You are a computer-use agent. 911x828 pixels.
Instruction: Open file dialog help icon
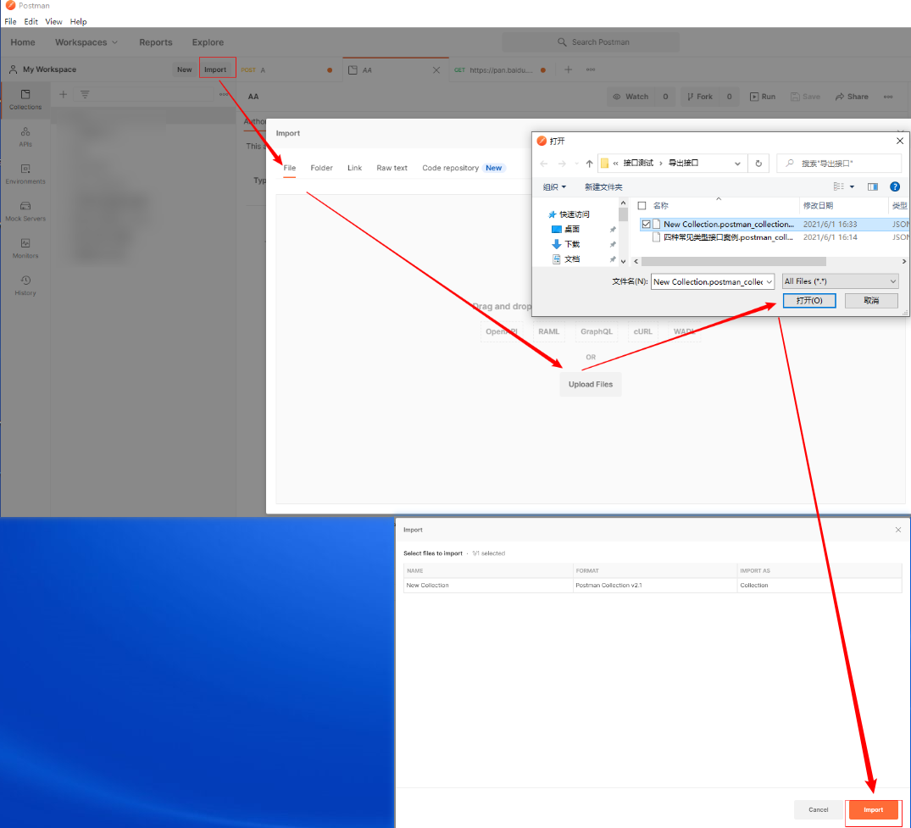pos(895,186)
